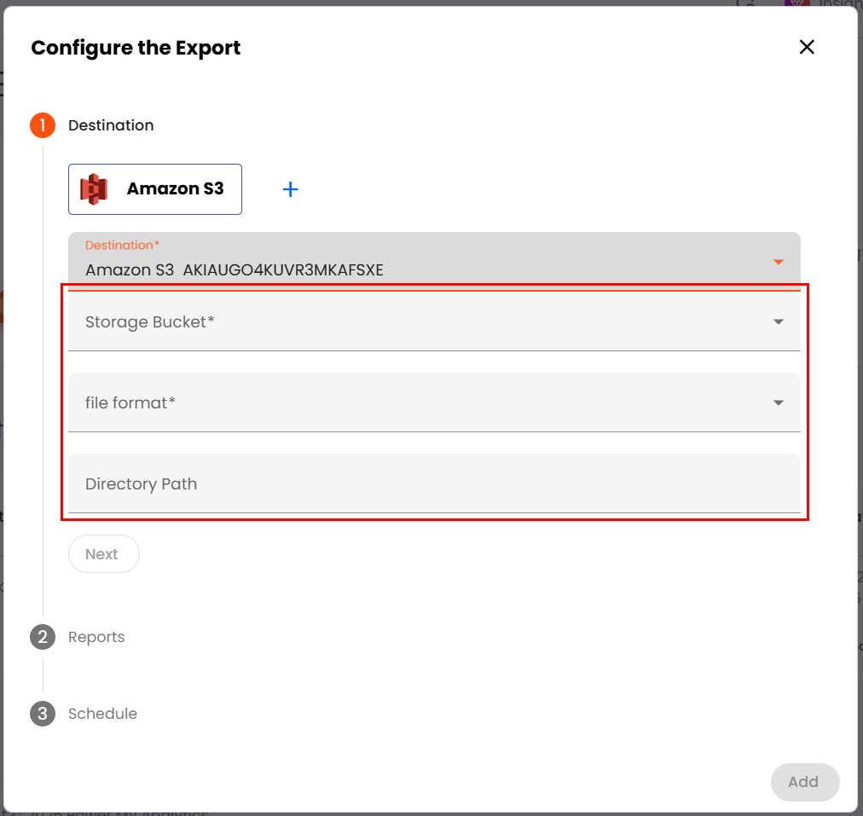The width and height of the screenshot is (863, 816).
Task: Click the Amazon S3 logo icon
Action: [94, 189]
